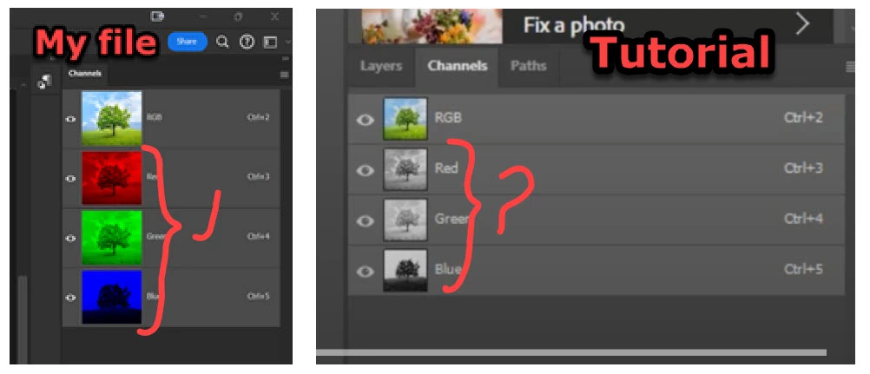Click the Fix a photo arrow
Image resolution: width=870 pixels, height=374 pixels.
(802, 23)
